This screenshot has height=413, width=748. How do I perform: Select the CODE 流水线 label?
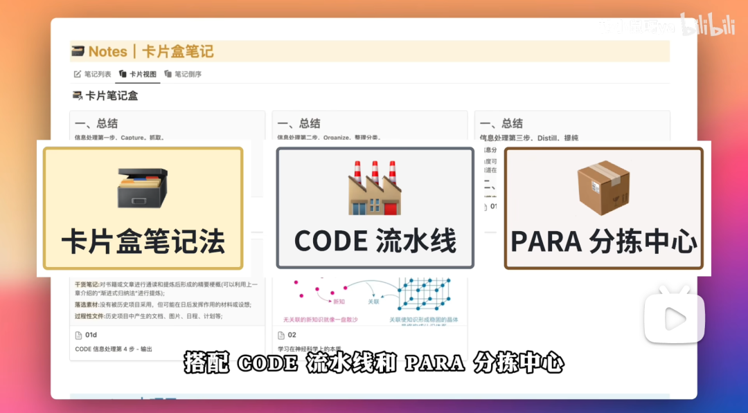tap(375, 241)
